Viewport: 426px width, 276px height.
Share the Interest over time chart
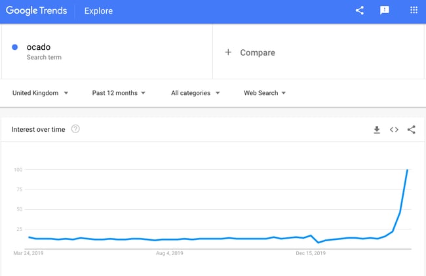click(x=412, y=130)
